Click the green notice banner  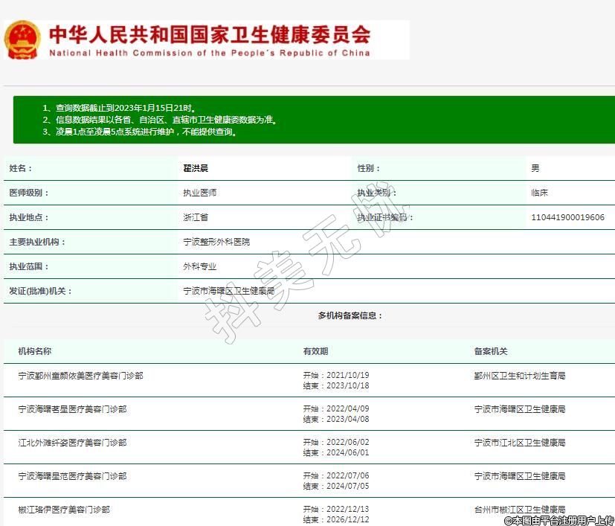pos(313,120)
